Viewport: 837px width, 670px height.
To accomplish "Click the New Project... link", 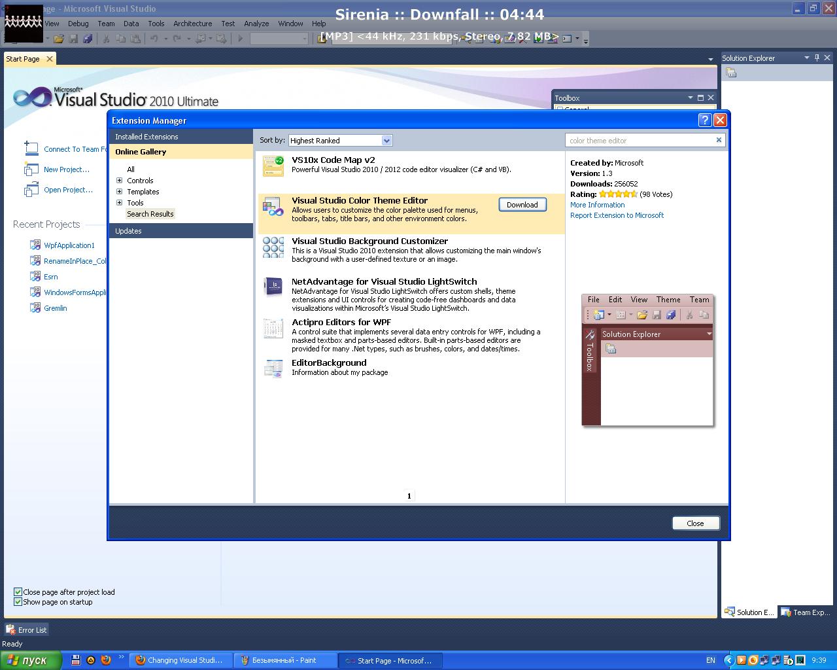I will [x=67, y=169].
